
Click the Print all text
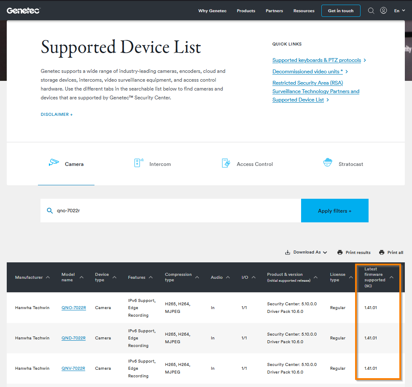tap(395, 252)
